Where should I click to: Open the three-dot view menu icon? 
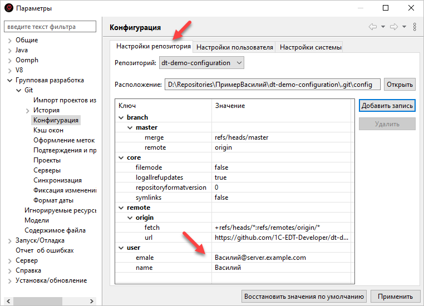click(x=415, y=27)
